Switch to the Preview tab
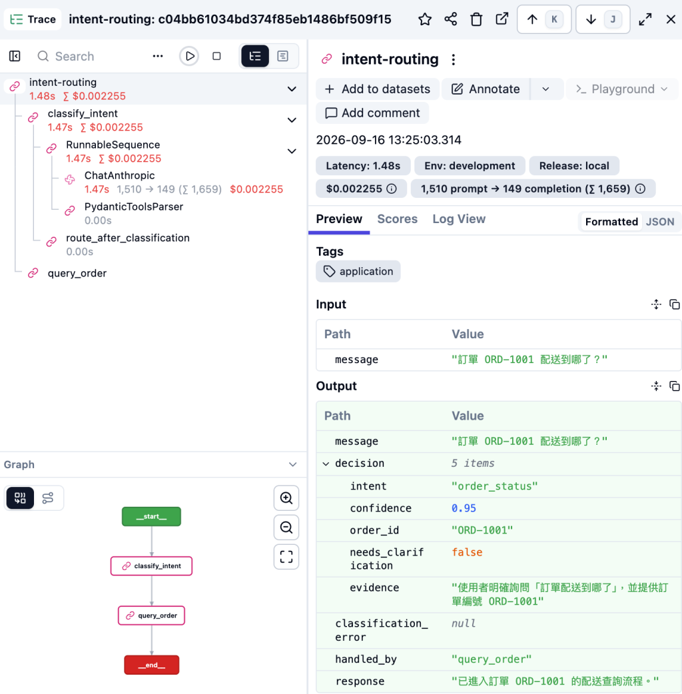 339,219
